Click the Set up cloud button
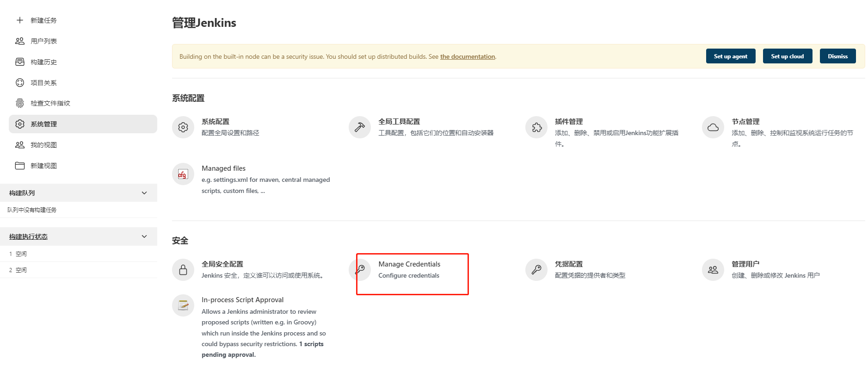This screenshot has height=379, width=868. [788, 56]
